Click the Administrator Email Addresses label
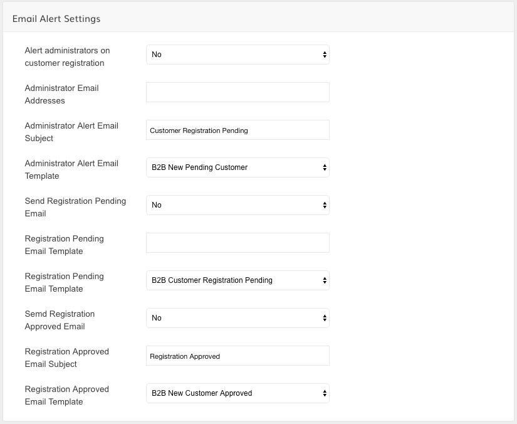This screenshot has width=517, height=424. [x=61, y=94]
